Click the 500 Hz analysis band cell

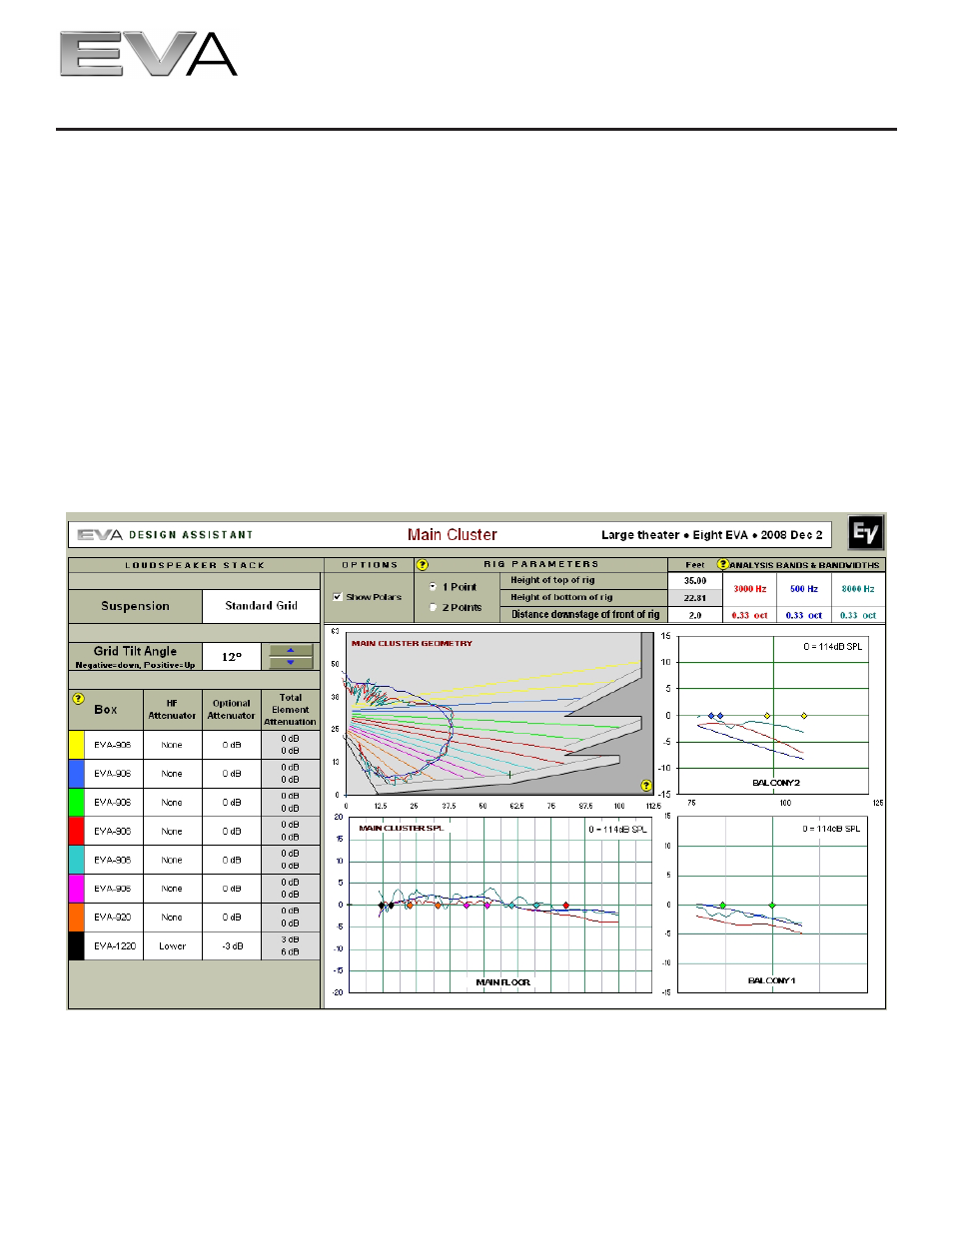tap(804, 589)
